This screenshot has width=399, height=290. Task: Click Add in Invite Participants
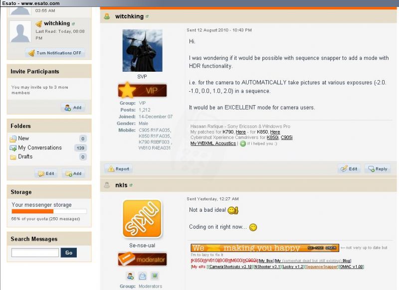pyautogui.click(x=73, y=108)
